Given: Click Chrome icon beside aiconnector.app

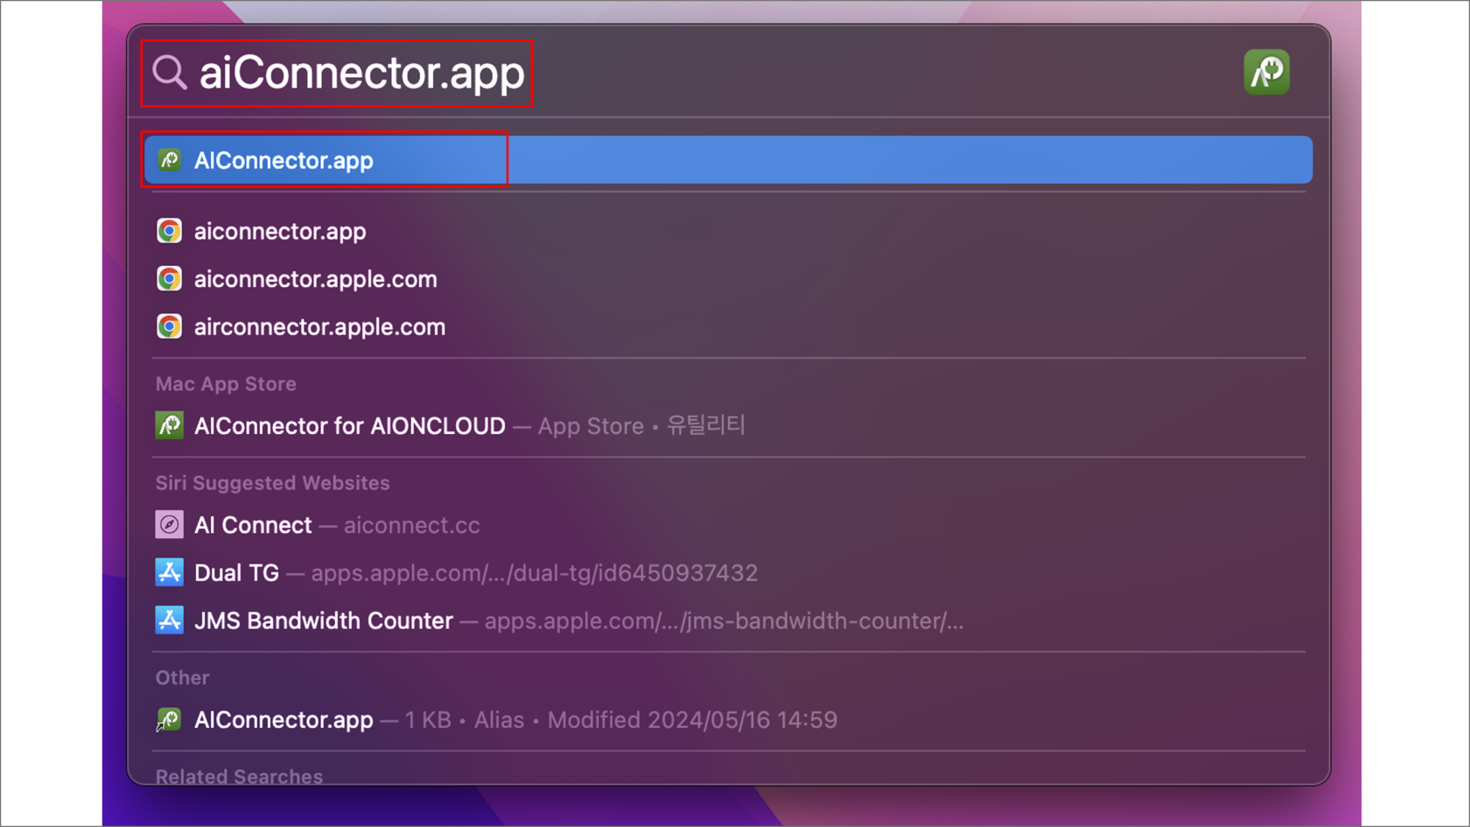Looking at the screenshot, I should pyautogui.click(x=170, y=231).
